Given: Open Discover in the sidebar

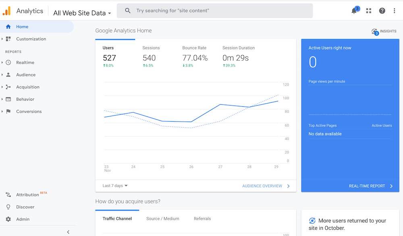Looking at the screenshot, I should [x=25, y=207].
